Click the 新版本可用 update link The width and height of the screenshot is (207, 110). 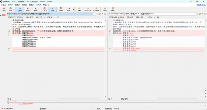201,5
